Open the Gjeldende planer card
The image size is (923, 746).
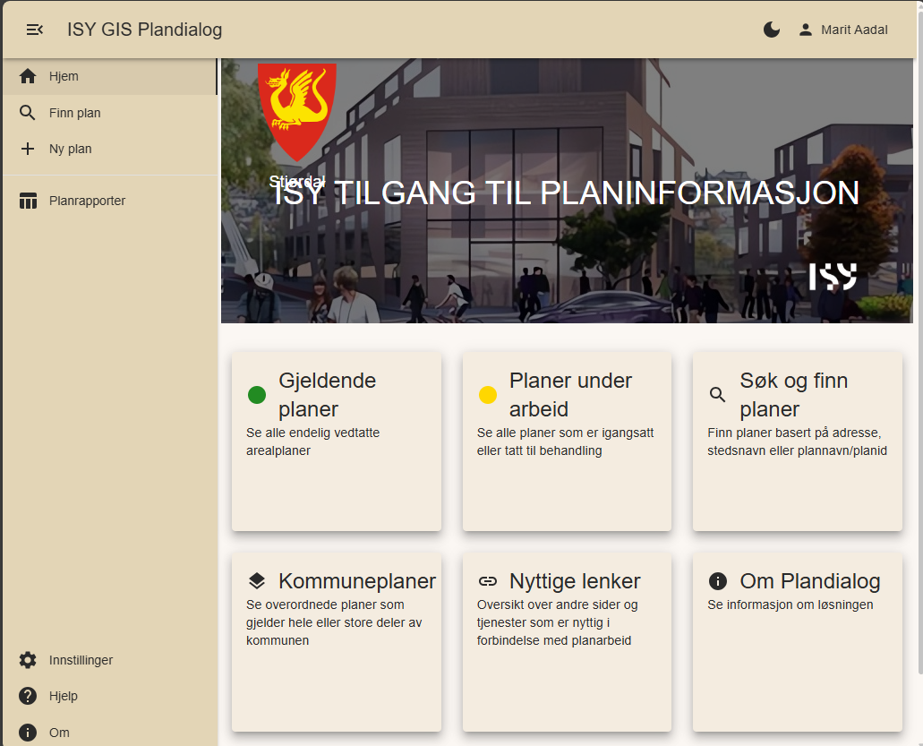(336, 441)
